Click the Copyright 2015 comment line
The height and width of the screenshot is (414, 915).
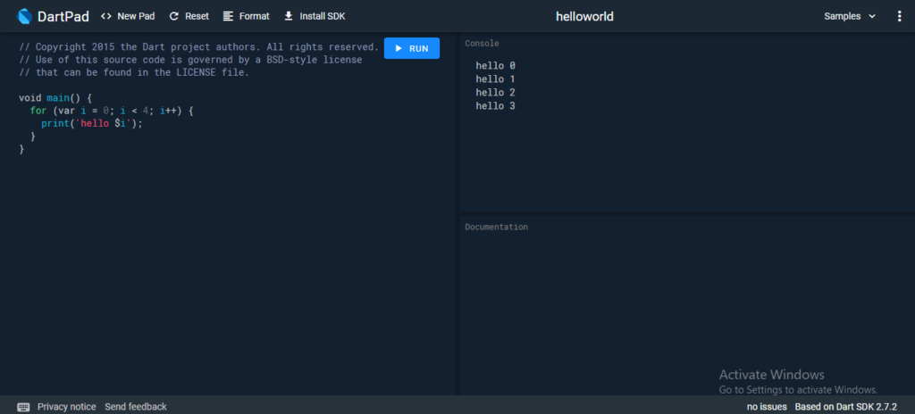pos(199,47)
